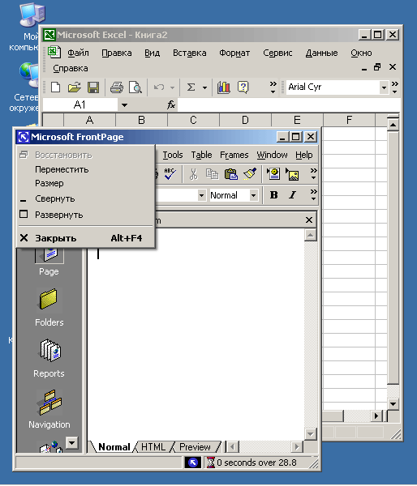Open Excel Chart Wizard icon
The width and height of the screenshot is (417, 486).
(224, 87)
